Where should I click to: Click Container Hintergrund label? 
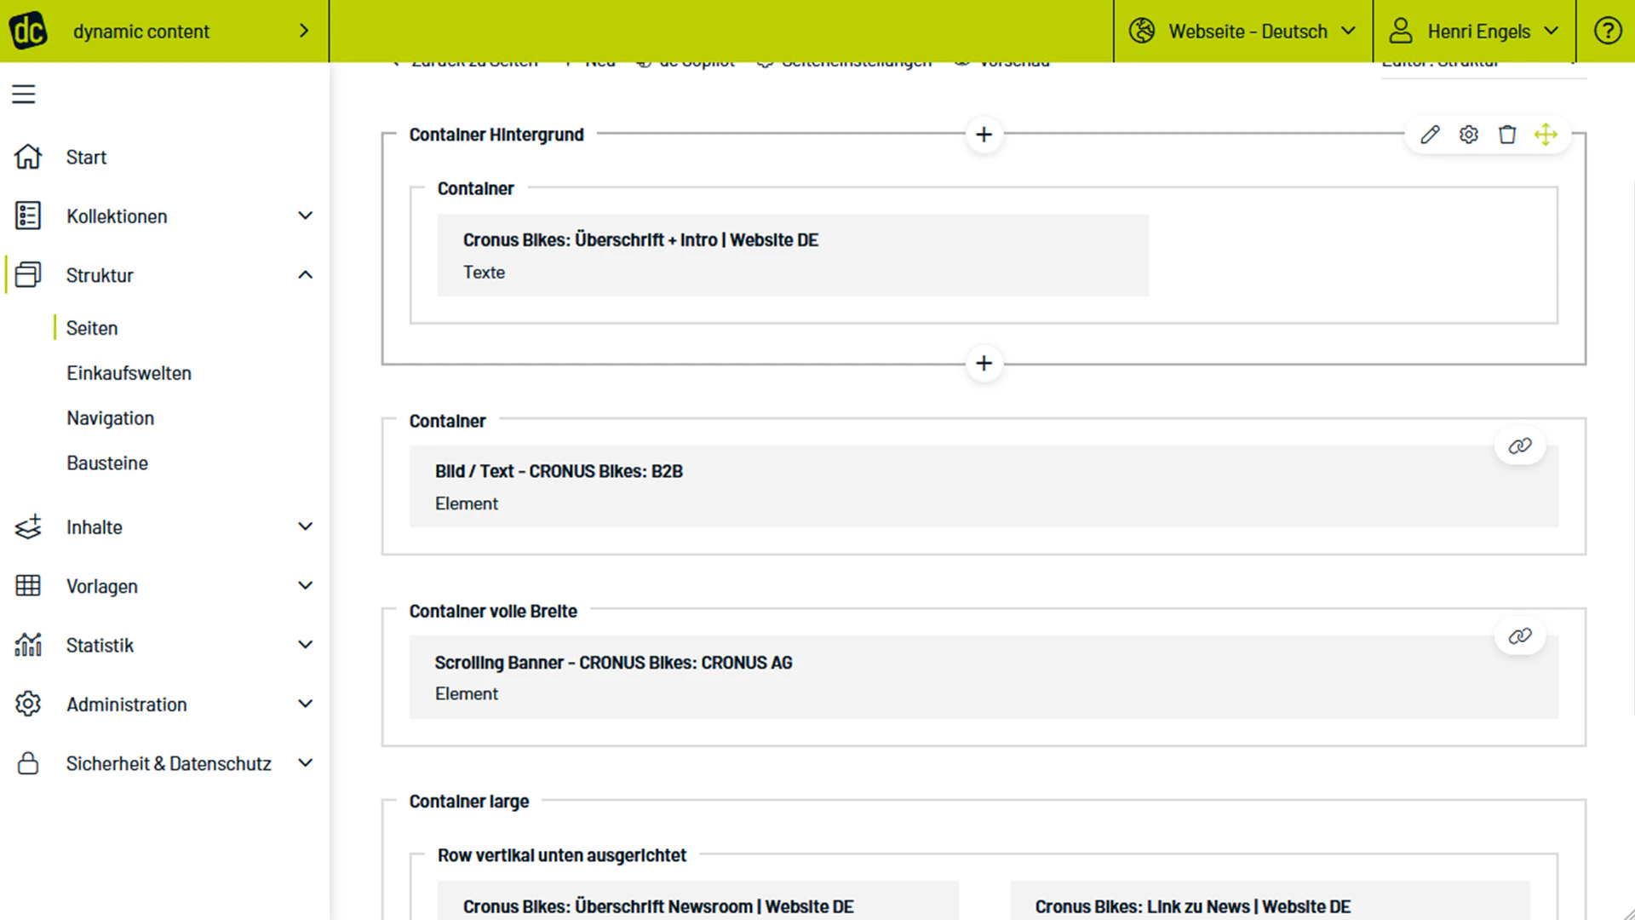pos(496,135)
